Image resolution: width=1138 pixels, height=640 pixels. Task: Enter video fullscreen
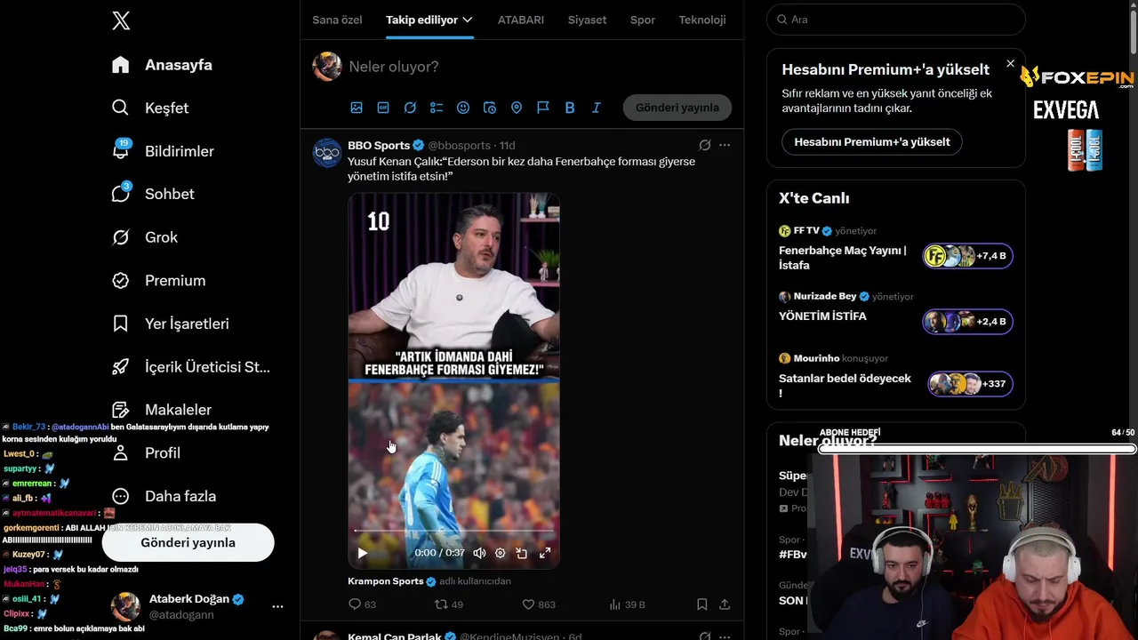tap(545, 553)
